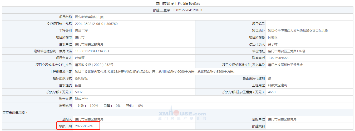This screenshot has width=355, height=131.
Task: Select the contact phone 13696909668
Action: coord(278,58)
